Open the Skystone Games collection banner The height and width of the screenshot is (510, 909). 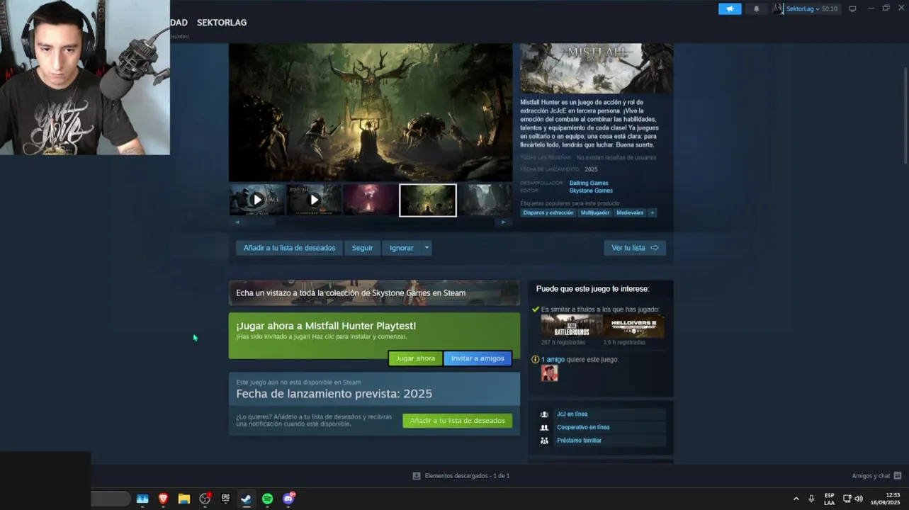374,293
